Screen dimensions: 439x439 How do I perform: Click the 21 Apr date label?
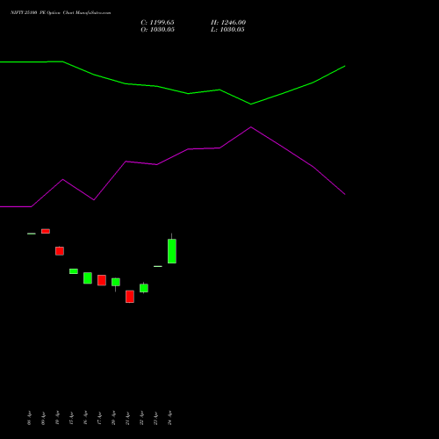(127, 418)
